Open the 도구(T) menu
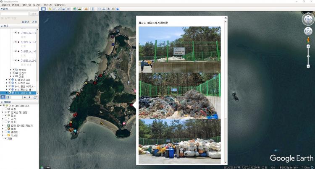The image size is (315, 169). pos(37,5)
